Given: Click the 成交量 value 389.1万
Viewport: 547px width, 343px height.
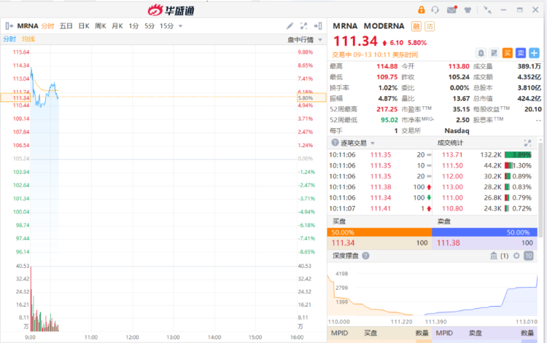Looking at the screenshot, I should click(529, 66).
